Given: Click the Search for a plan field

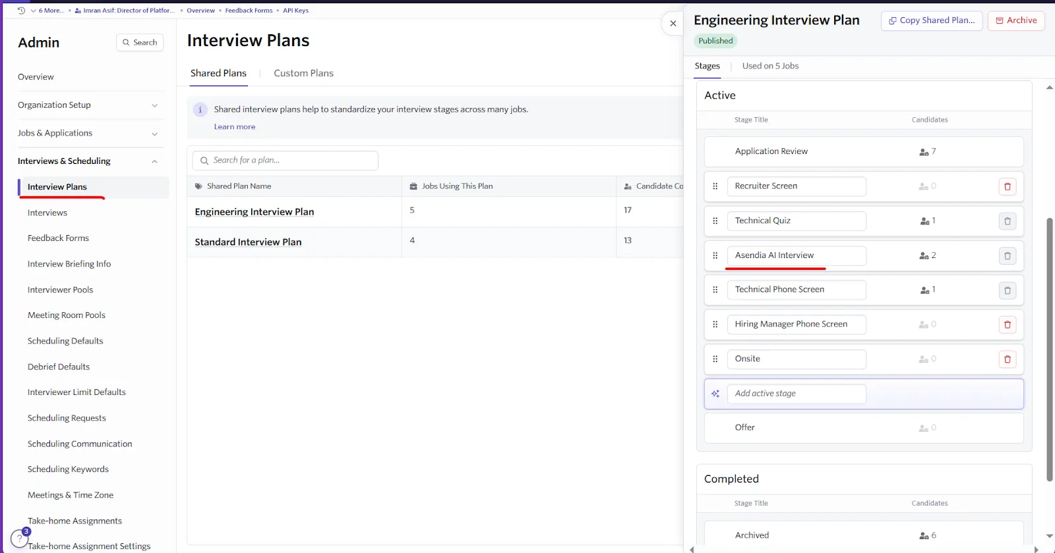Looking at the screenshot, I should click(x=285, y=161).
